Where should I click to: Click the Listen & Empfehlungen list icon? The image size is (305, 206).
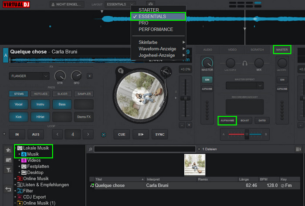click(x=20, y=185)
